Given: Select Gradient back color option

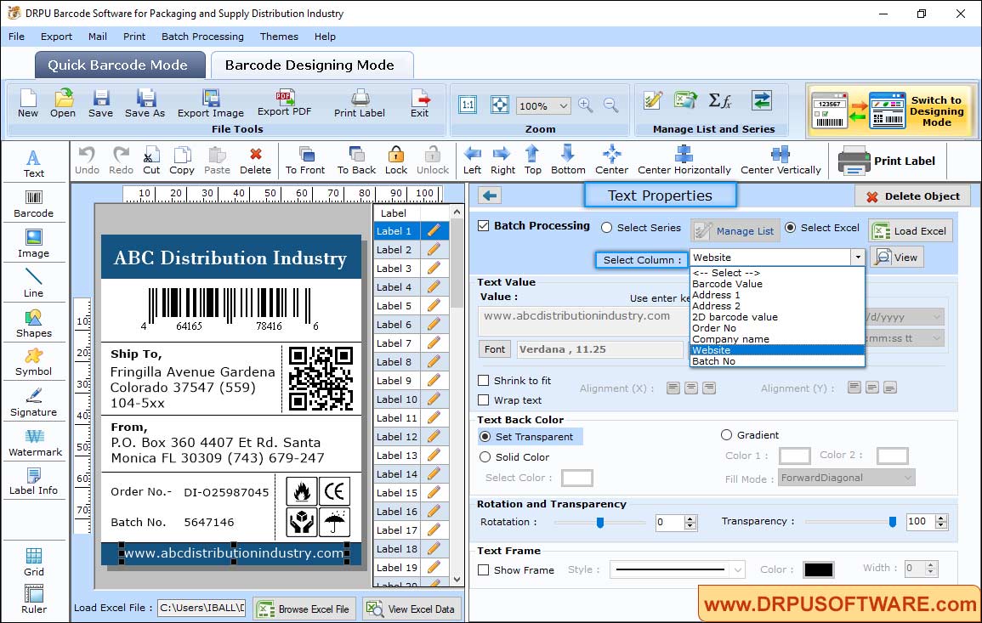Looking at the screenshot, I should pyautogui.click(x=726, y=435).
